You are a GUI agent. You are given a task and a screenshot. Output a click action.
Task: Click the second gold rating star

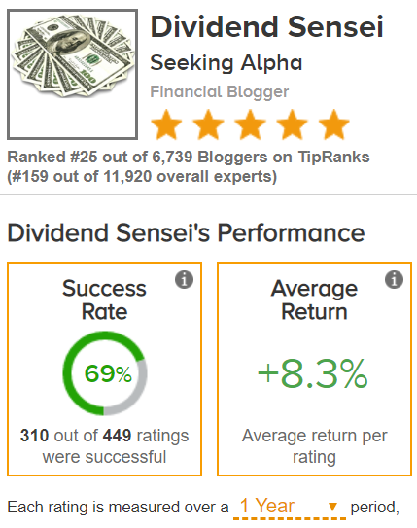pyautogui.click(x=208, y=124)
